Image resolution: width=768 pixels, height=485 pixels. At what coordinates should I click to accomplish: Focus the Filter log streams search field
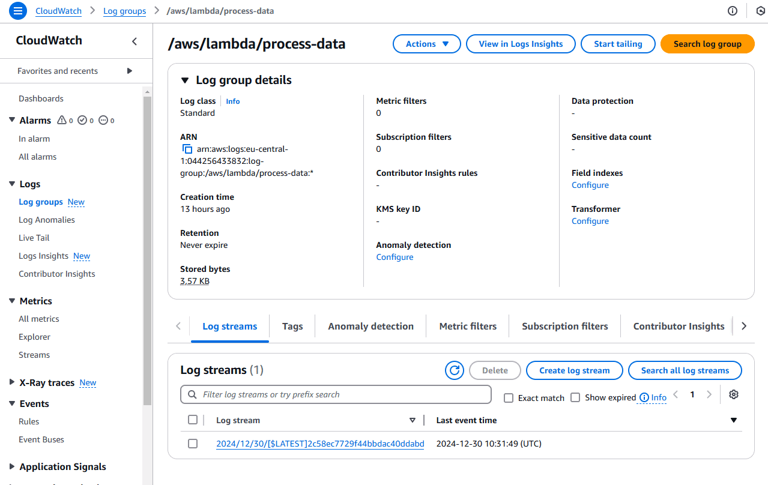point(336,394)
